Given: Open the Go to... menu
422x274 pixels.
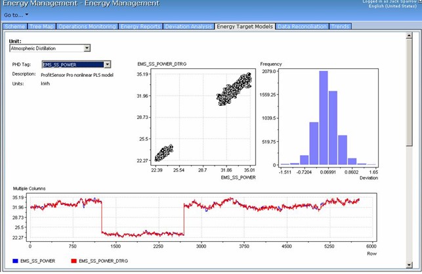Looking at the screenshot, I should 16,15.
